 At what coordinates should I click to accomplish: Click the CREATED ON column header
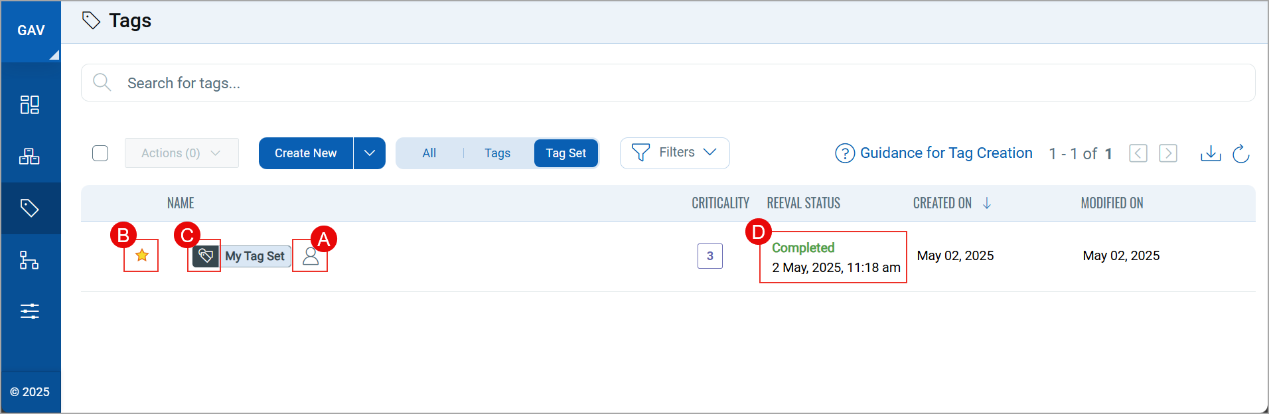(x=942, y=203)
